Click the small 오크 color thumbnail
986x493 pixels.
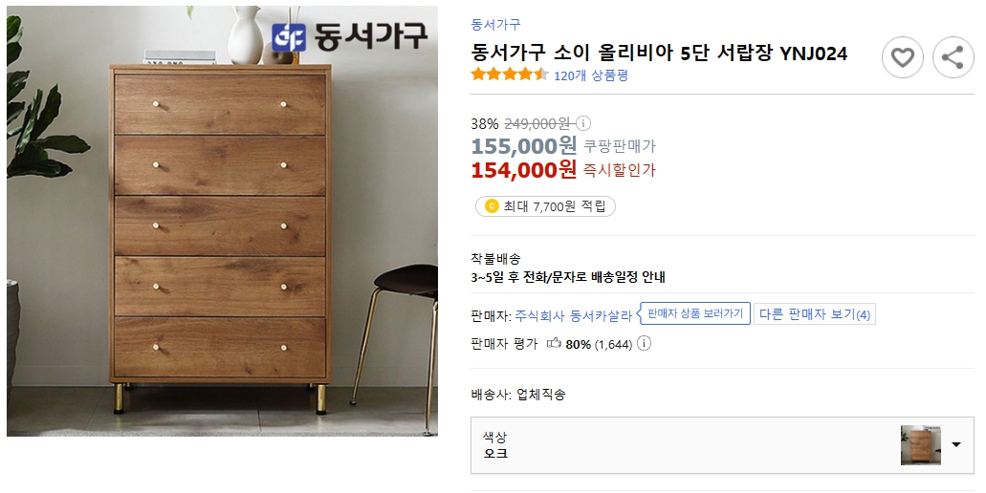[x=920, y=445]
